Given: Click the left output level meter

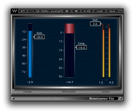Looking at the screenshot, I should pos(103,50).
